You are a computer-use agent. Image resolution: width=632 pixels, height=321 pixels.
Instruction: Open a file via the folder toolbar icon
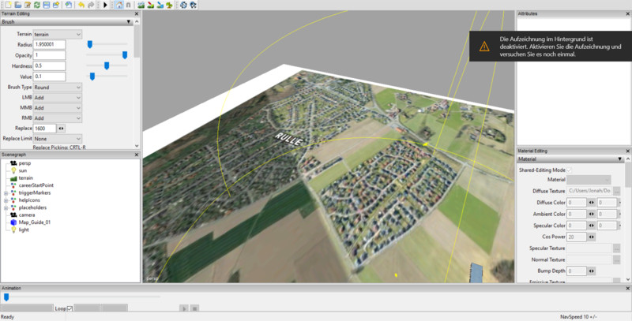[x=17, y=5]
